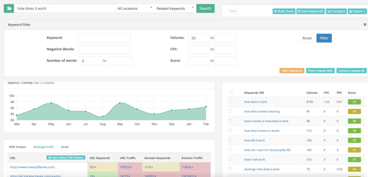Check the 'how does it work meaning' checkbox

pyautogui.click(x=230, y=111)
